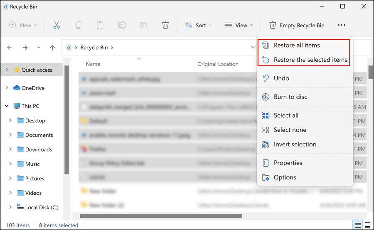Click the horizontal scrollbar of file list
Screen dimensions: 374x230
pos(161,216)
